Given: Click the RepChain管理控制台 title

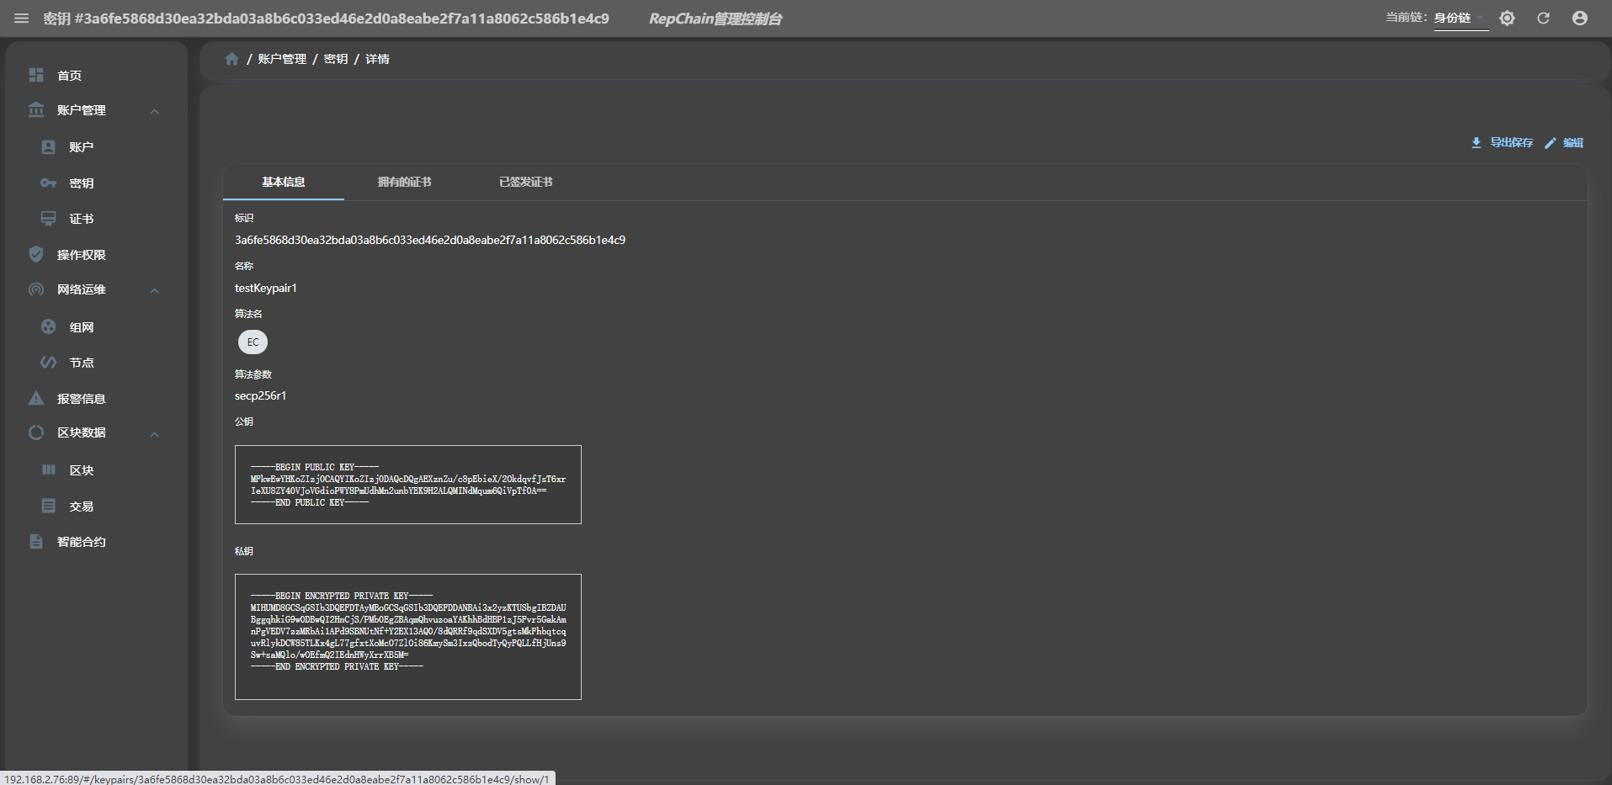Looking at the screenshot, I should click(x=716, y=19).
